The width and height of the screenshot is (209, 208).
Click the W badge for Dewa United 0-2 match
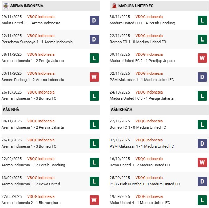coord(202,162)
